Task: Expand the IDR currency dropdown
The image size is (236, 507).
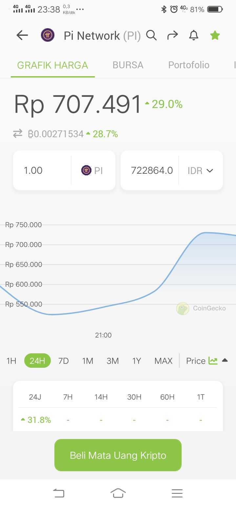Action: 201,170
